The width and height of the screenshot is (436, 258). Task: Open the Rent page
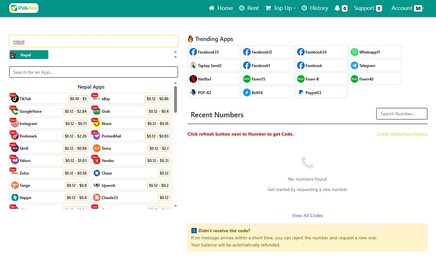pyautogui.click(x=249, y=8)
